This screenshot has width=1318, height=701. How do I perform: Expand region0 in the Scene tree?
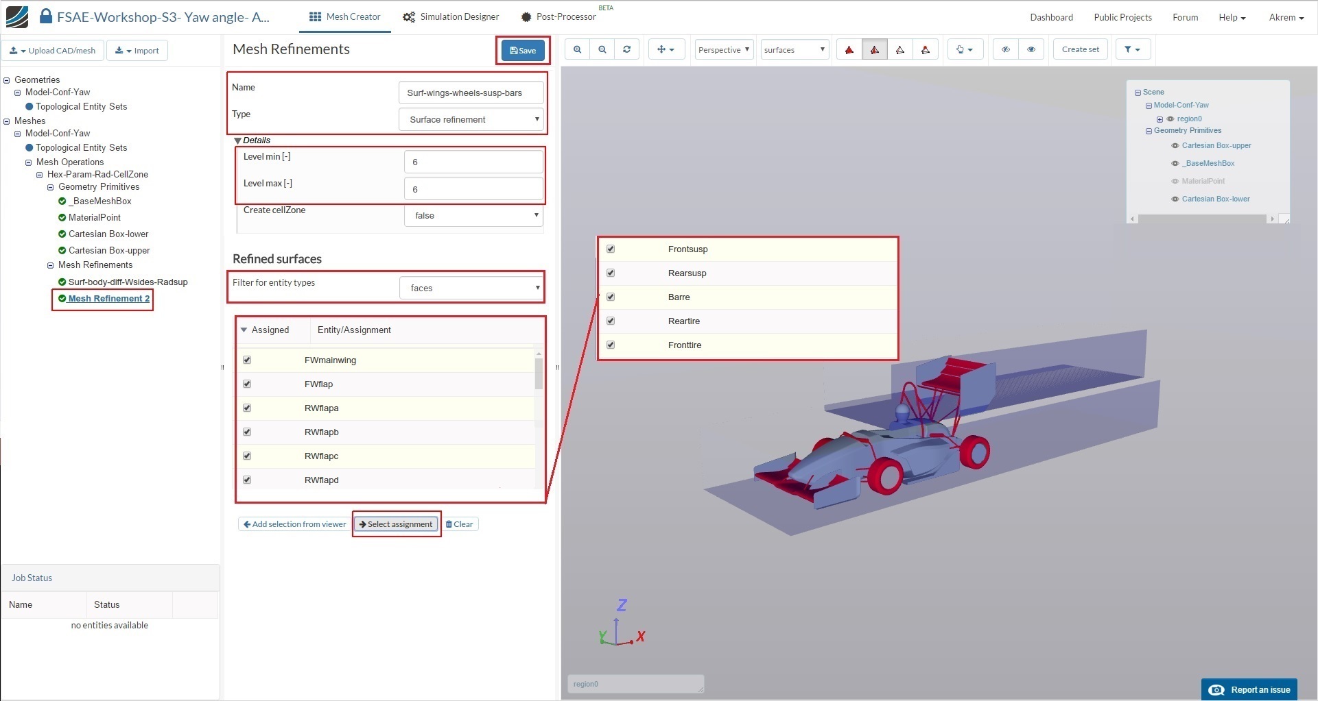point(1160,119)
